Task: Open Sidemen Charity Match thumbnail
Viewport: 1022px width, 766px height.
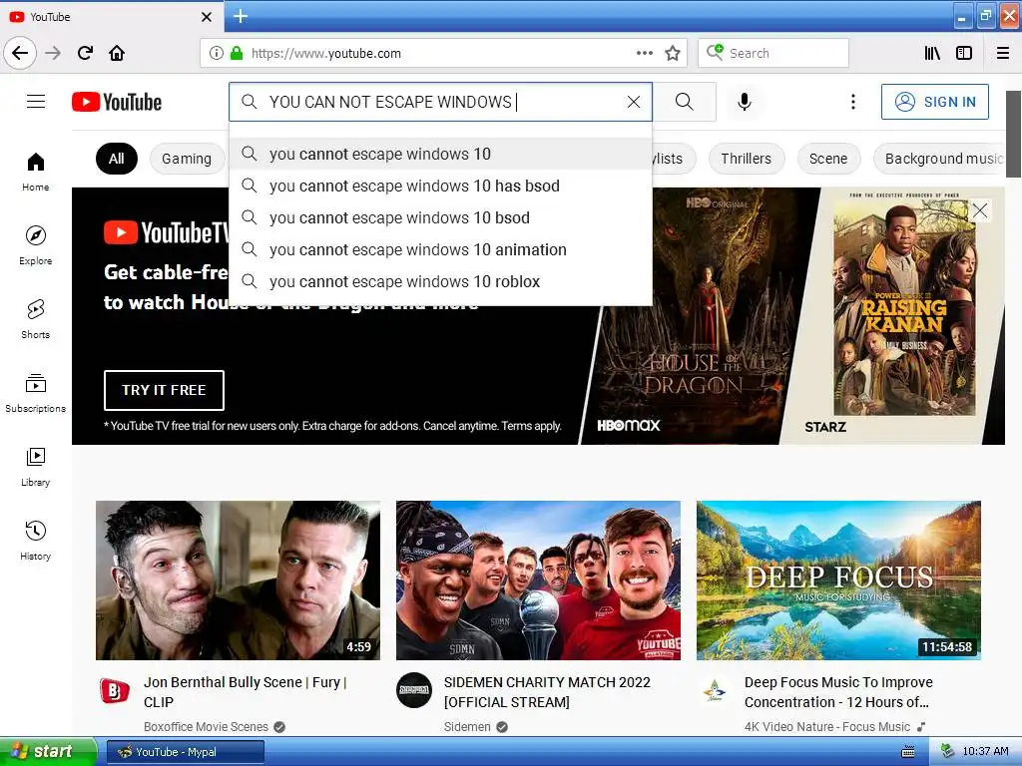Action: pyautogui.click(x=538, y=580)
